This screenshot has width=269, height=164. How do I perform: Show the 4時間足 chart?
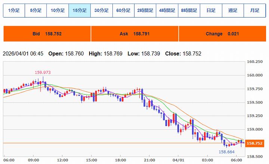click(167, 10)
